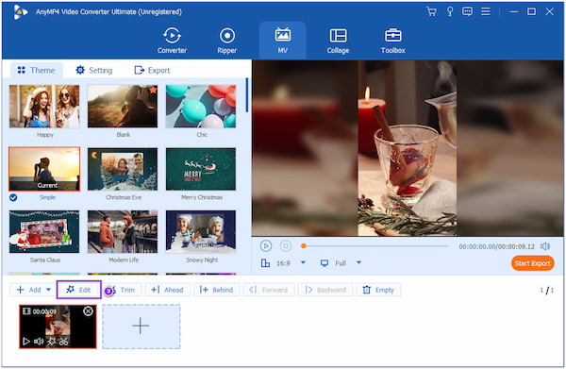
Task: Click the aspect ratio layout icon
Action: 265,263
